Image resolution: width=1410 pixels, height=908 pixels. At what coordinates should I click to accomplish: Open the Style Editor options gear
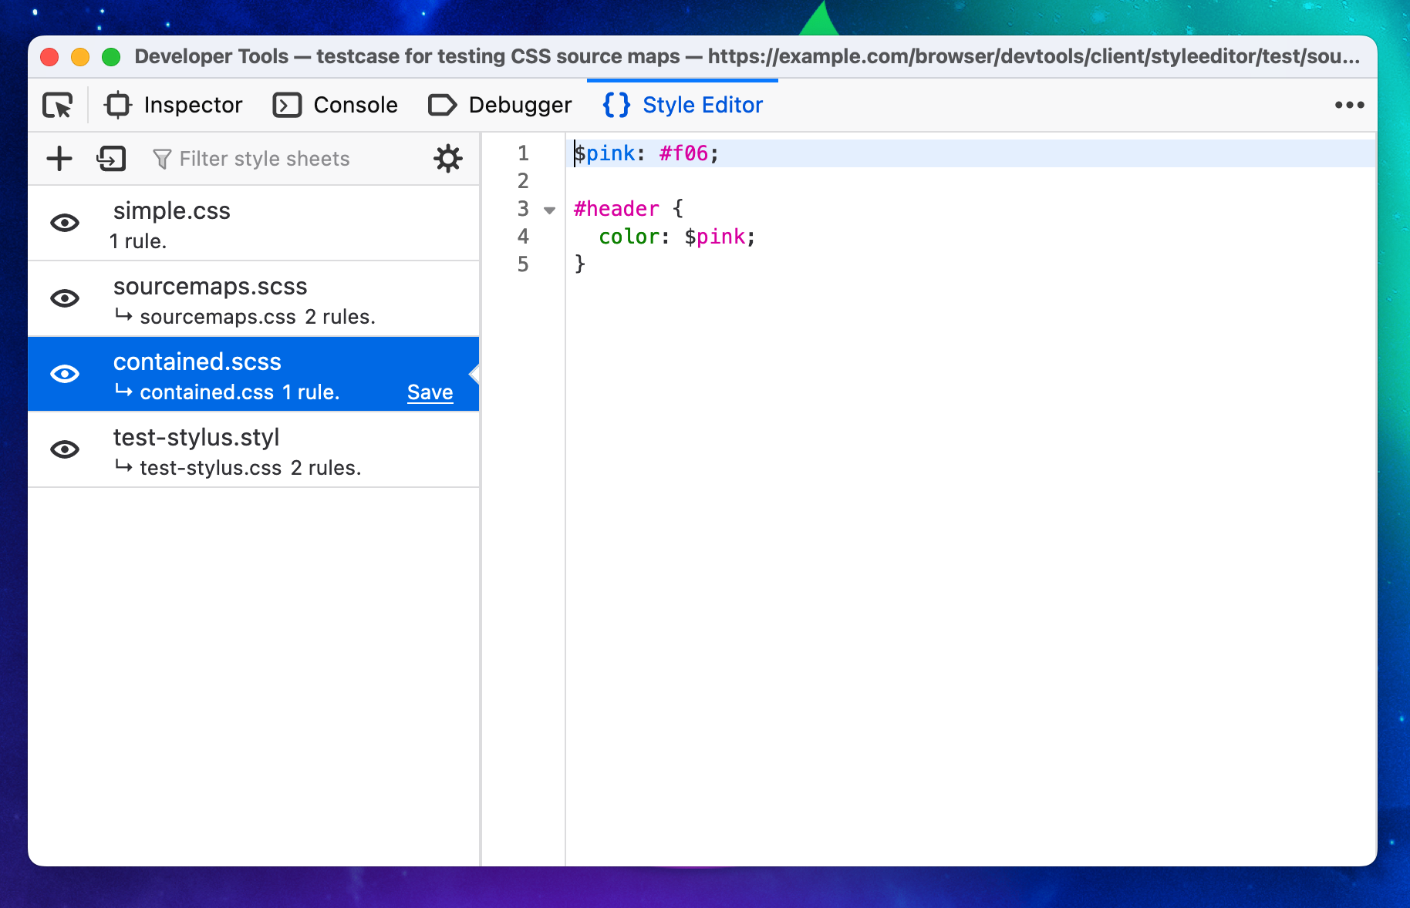click(x=447, y=158)
